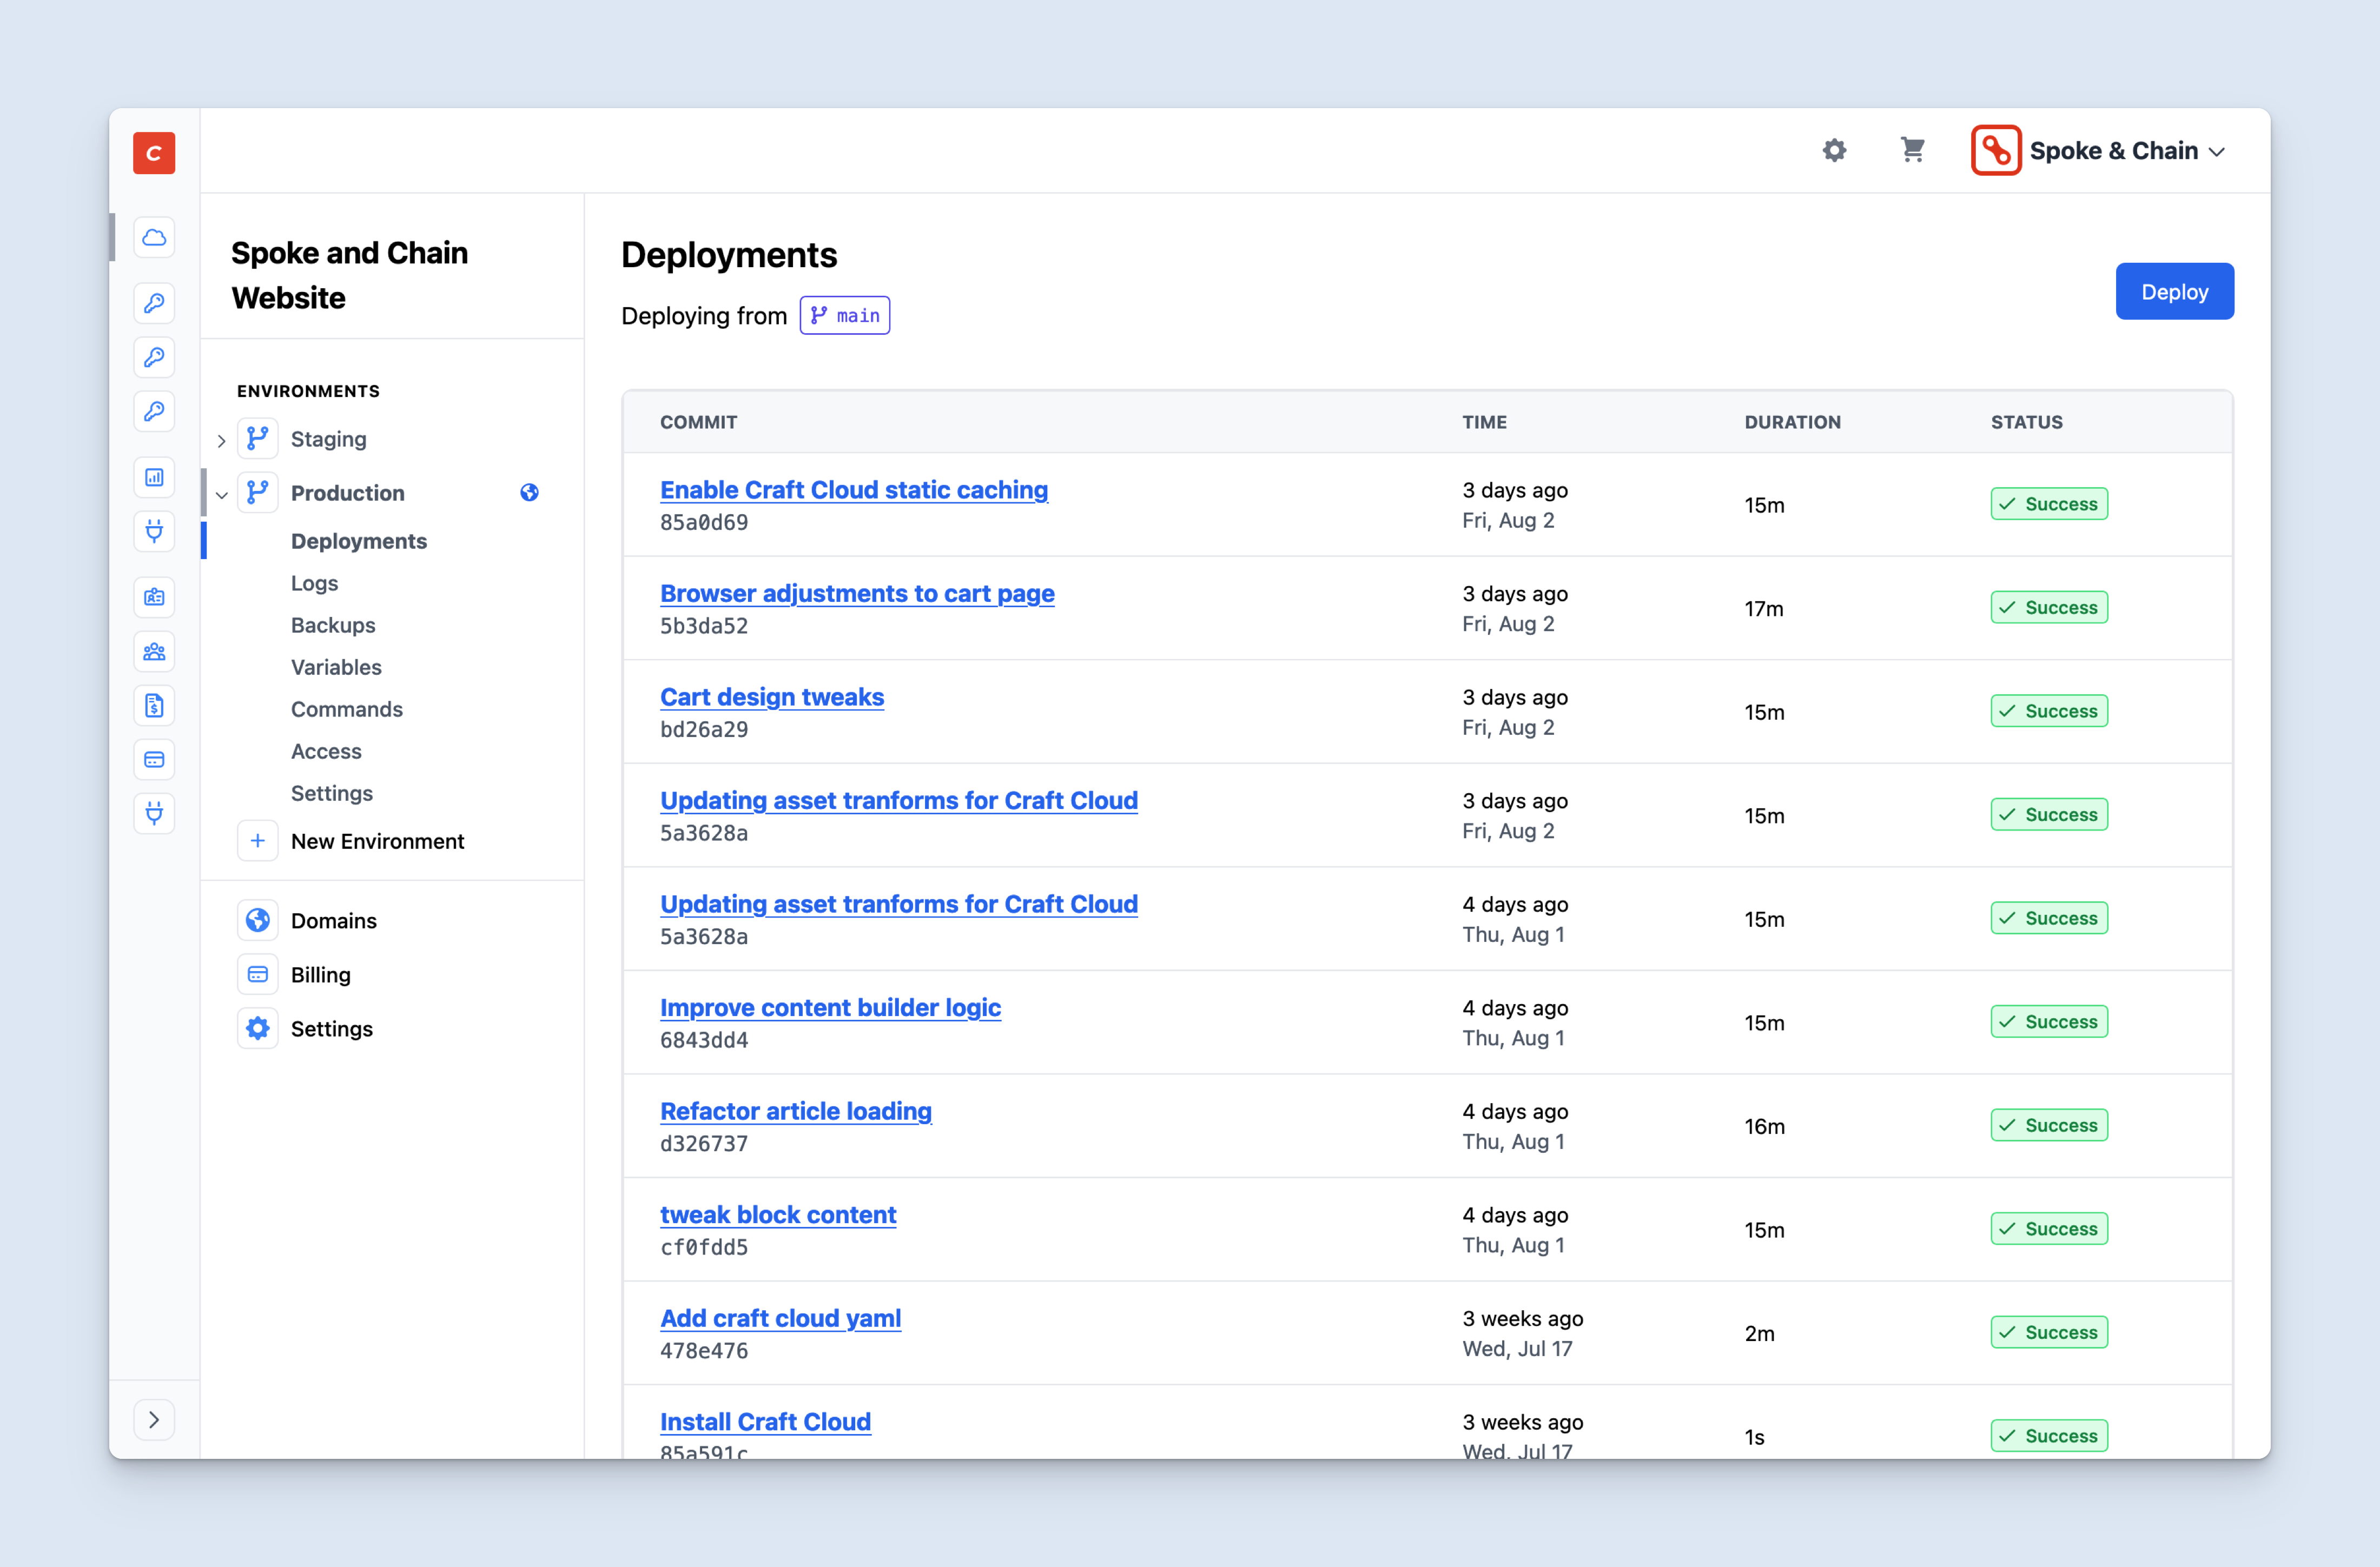Click the main branch badge

pos(845,316)
